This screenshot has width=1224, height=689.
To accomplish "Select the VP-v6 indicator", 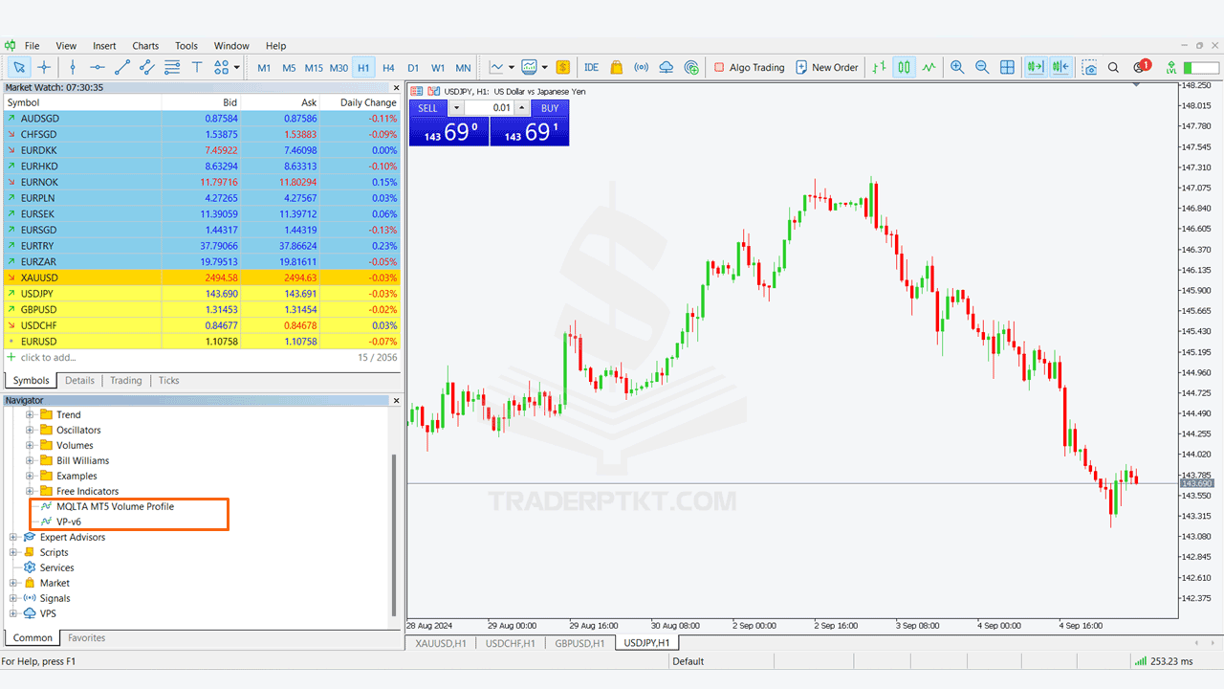I will [x=69, y=522].
